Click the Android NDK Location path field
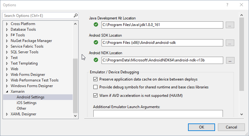This screenshot has height=136, width=249. point(162,60)
